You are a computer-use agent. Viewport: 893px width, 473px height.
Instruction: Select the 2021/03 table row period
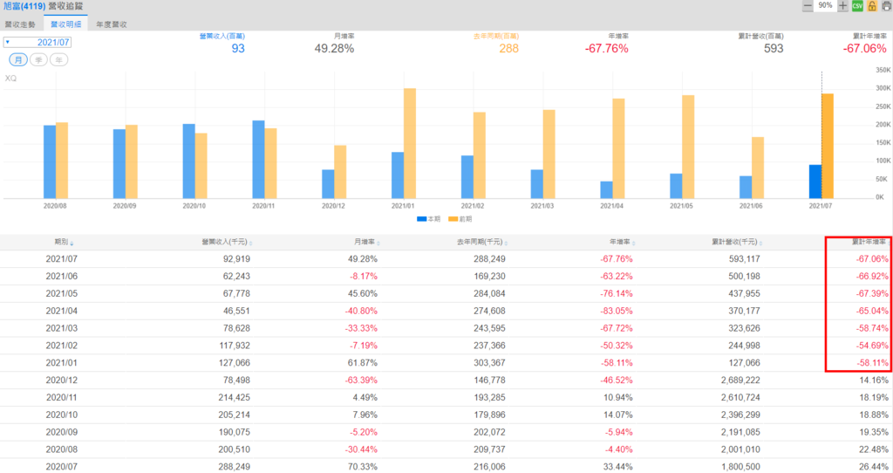point(62,328)
